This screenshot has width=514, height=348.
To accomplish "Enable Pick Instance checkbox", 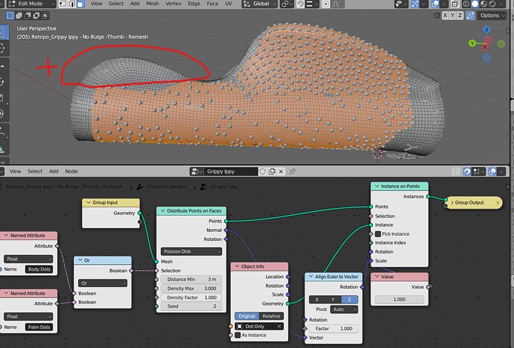I will coord(378,233).
